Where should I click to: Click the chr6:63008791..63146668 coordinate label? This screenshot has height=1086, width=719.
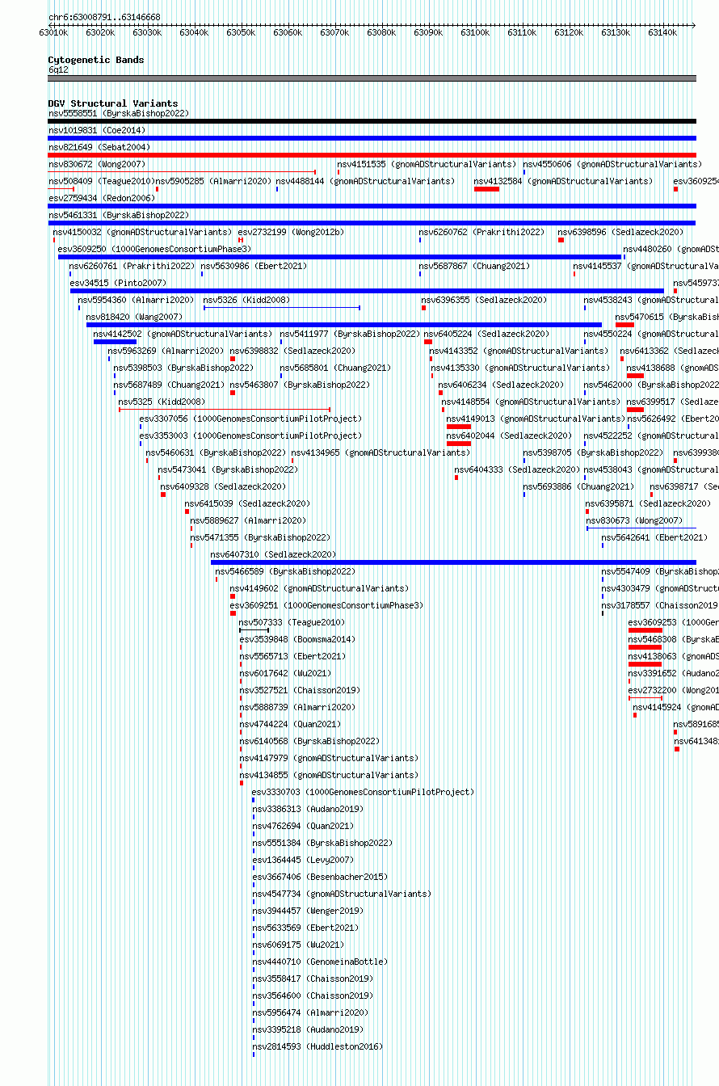coord(104,17)
